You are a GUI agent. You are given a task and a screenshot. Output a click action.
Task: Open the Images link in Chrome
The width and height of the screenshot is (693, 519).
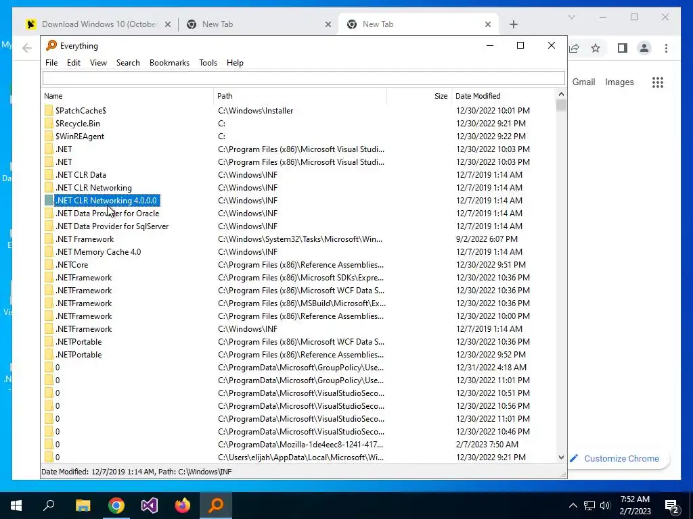click(619, 82)
